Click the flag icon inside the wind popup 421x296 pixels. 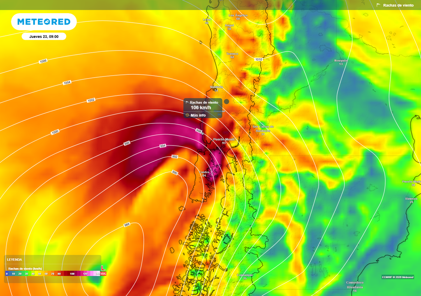point(187,102)
